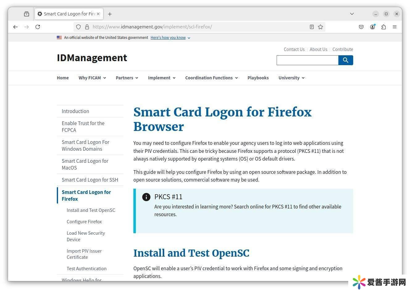The height and width of the screenshot is (290, 410).
Task: Bookmark this page with star icon
Action: pyautogui.click(x=320, y=27)
